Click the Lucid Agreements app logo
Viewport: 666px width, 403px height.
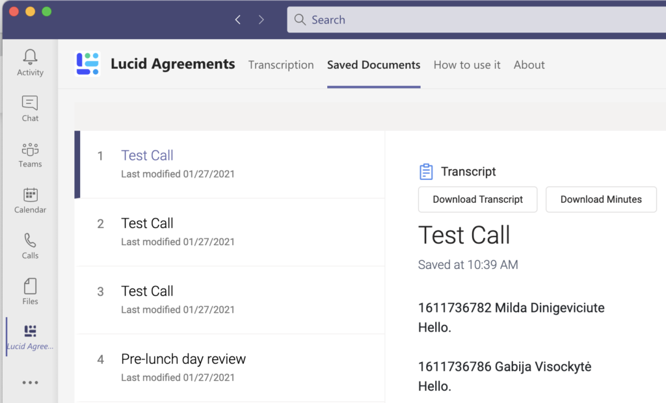coord(88,64)
